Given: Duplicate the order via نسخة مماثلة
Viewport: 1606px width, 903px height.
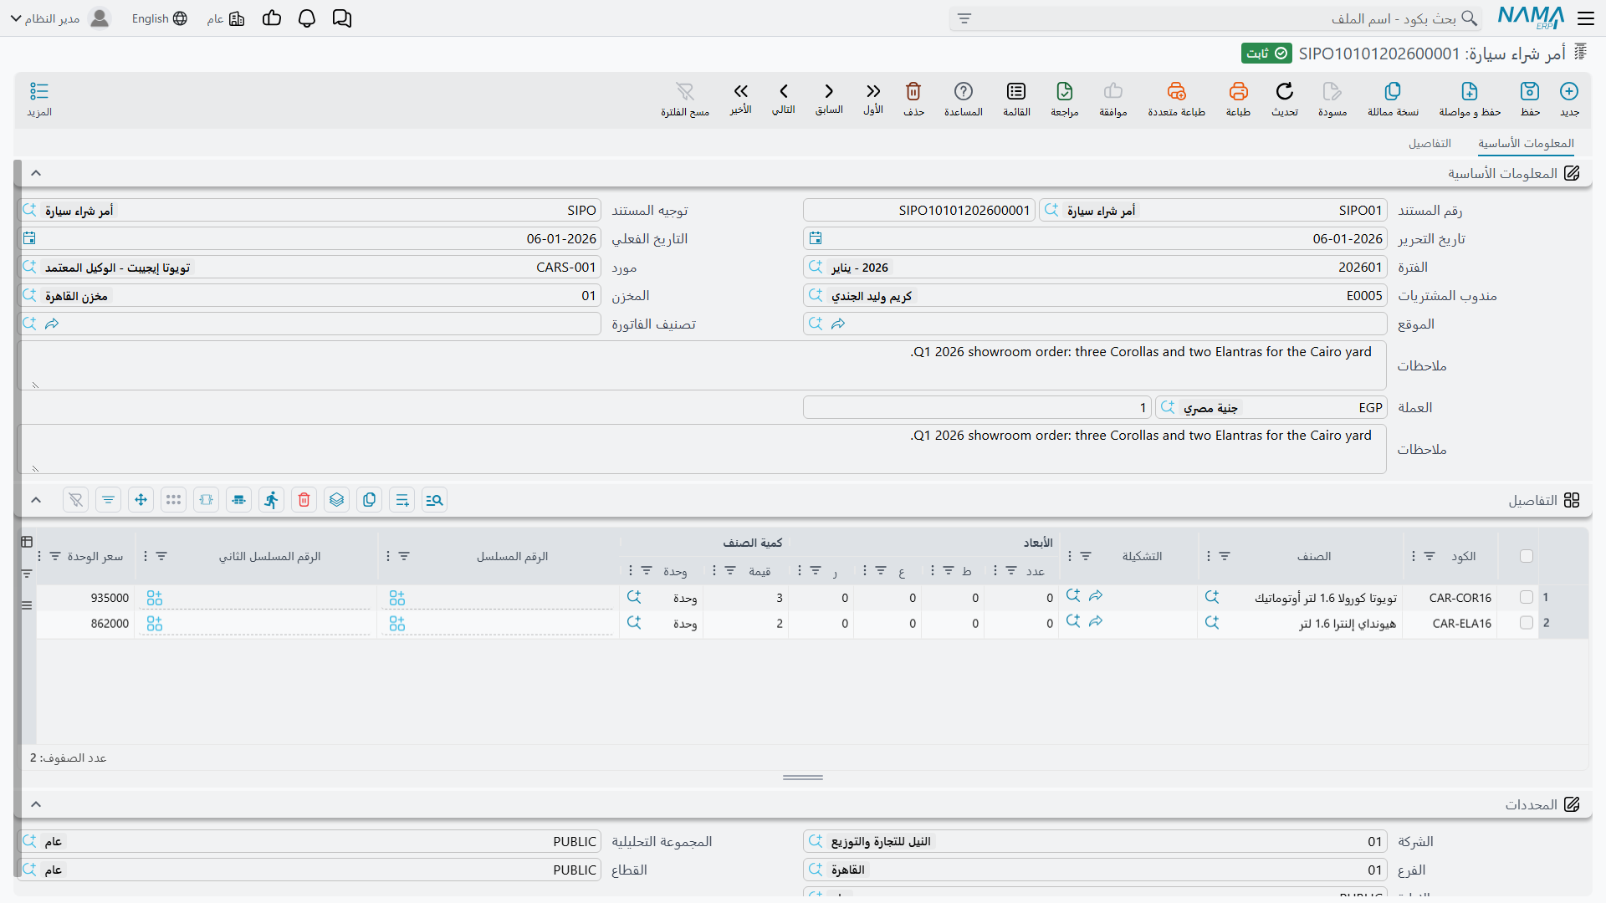Looking at the screenshot, I should pos(1393,99).
